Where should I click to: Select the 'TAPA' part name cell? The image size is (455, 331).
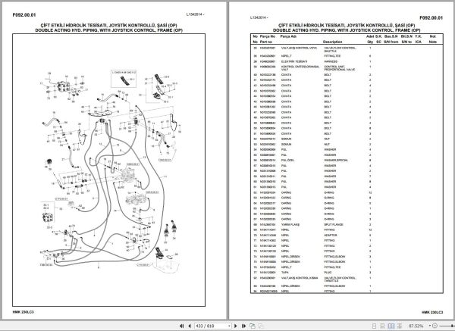pos(284,273)
